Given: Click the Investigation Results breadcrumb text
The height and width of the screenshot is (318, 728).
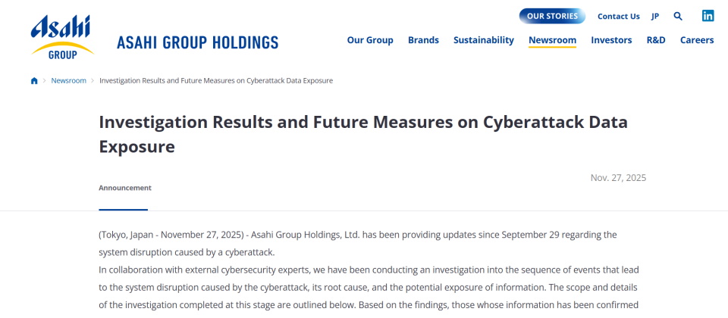Looking at the screenshot, I should click(x=216, y=81).
